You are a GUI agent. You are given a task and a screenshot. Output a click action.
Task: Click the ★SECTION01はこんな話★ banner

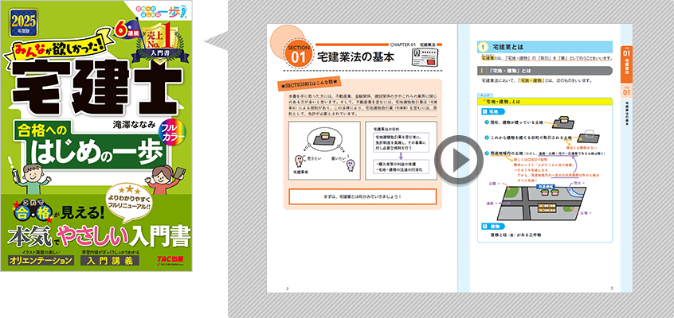(308, 83)
